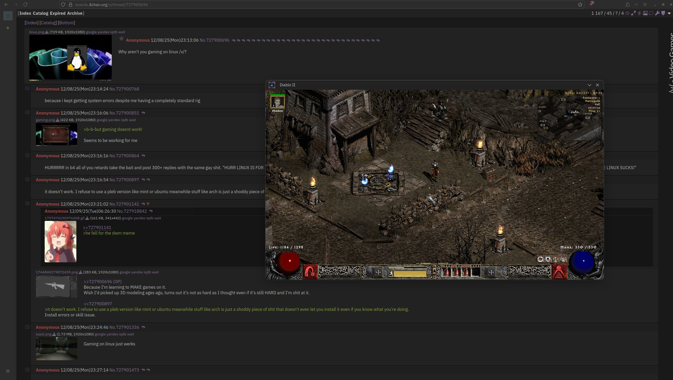Viewport: 673px width, 380px height.
Task: Open the header dropdown triangle menu
Action: [669, 13]
